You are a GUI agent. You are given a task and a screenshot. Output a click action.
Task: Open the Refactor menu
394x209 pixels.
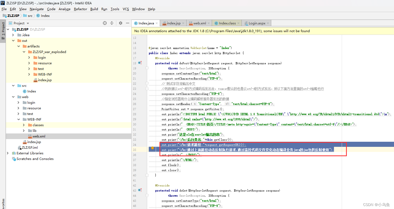(80, 9)
